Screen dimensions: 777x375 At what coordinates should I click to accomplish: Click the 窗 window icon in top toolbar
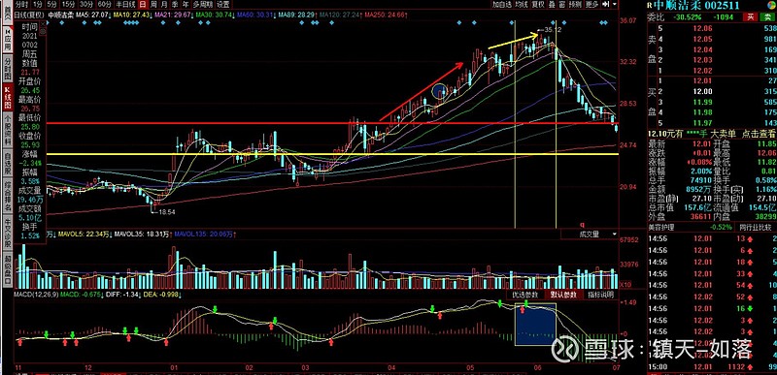562,5
